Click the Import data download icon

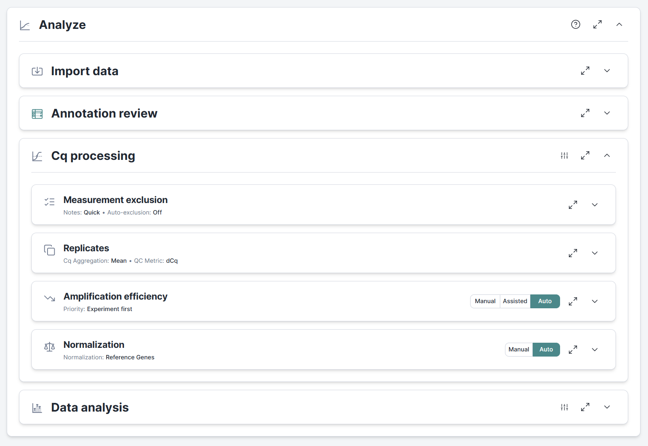[37, 71]
